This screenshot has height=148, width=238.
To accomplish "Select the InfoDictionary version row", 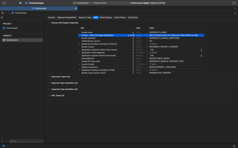I will tap(141, 41).
